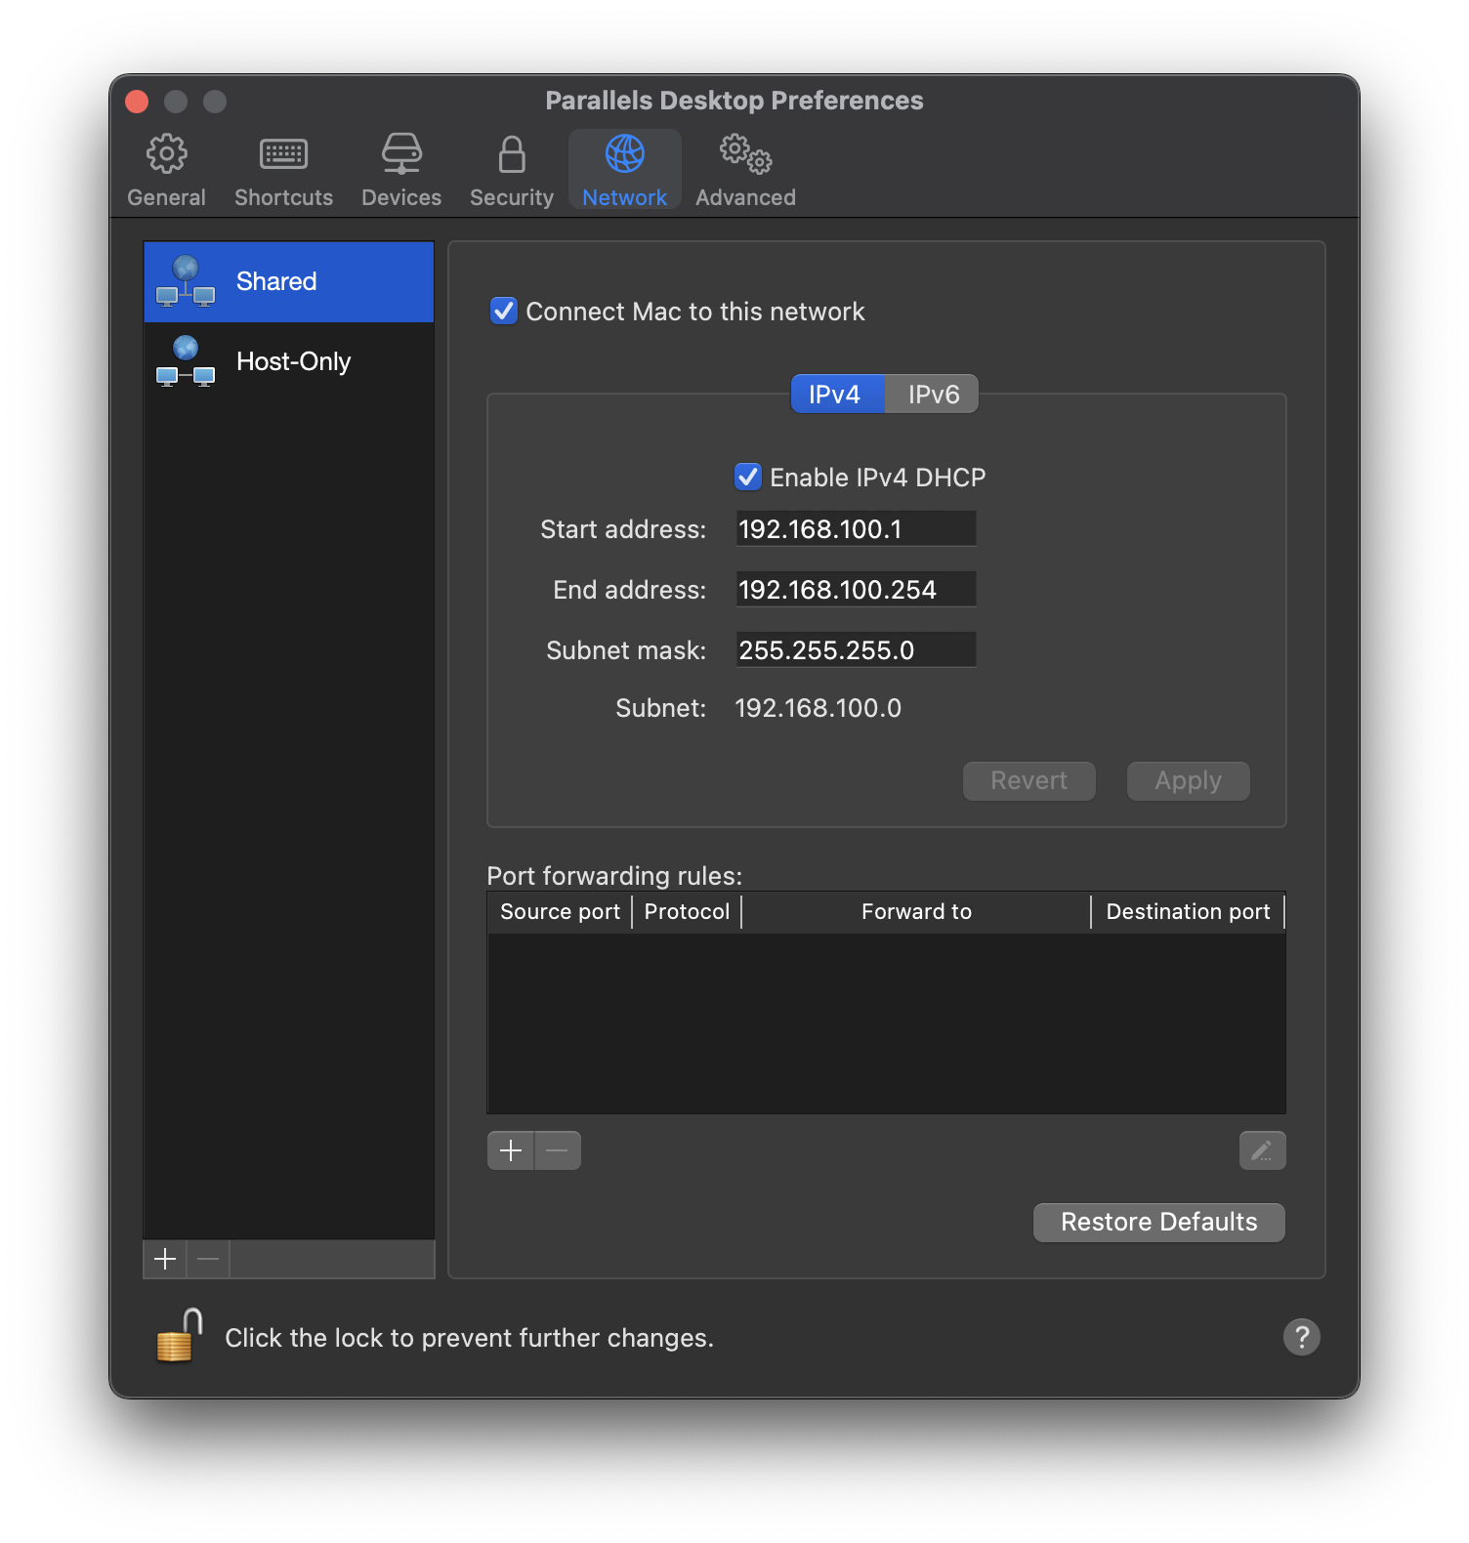Screen dimensions: 1469x1543
Task: Open help with question mark button
Action: pyautogui.click(x=1301, y=1337)
